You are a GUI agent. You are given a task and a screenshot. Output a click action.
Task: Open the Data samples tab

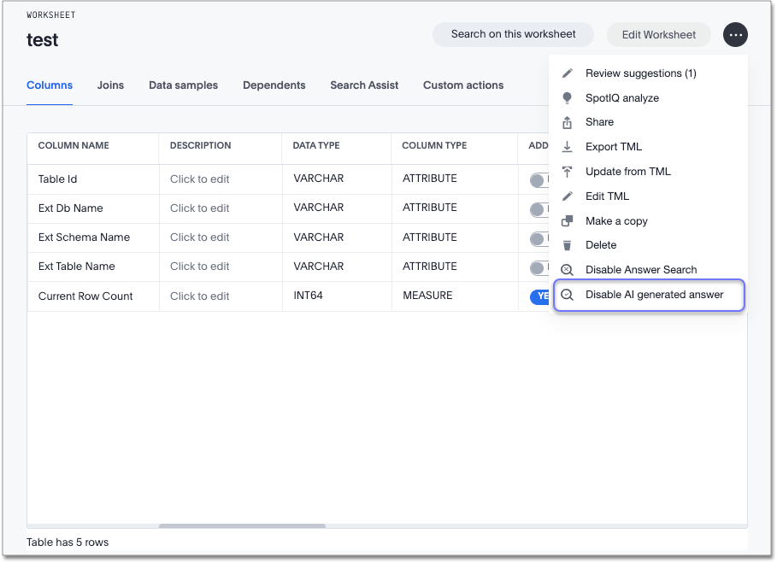[x=183, y=85]
